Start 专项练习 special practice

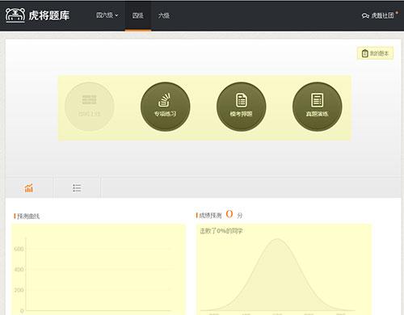165,107
